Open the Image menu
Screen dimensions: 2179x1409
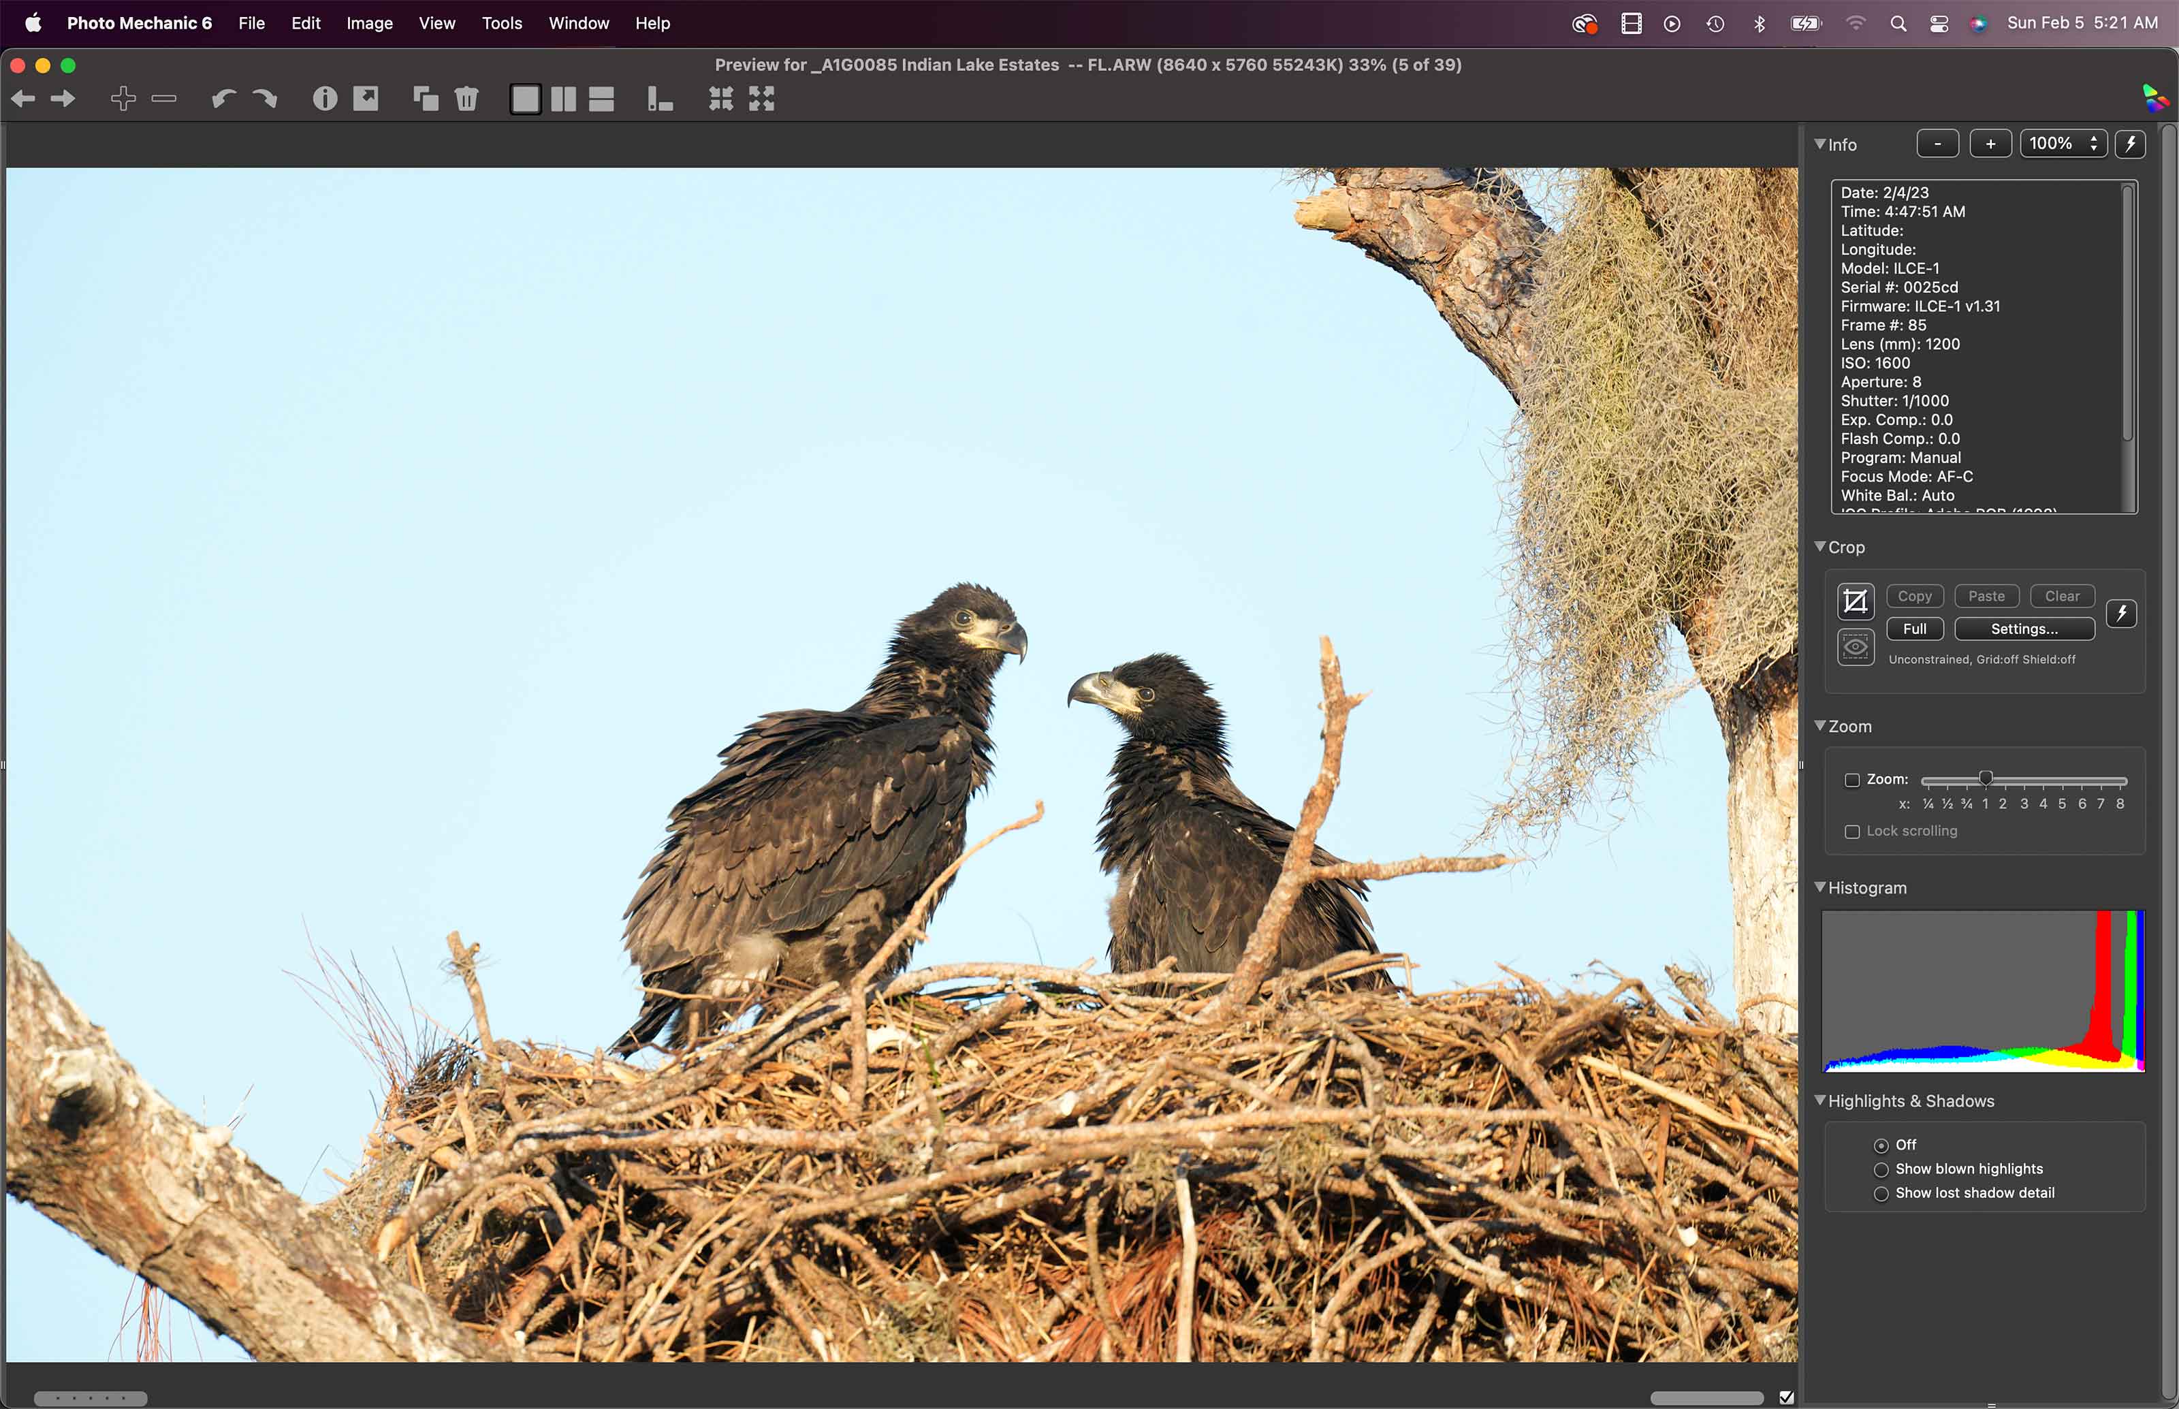(x=370, y=24)
